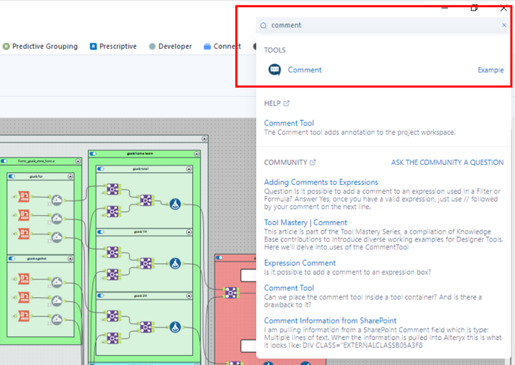This screenshot has width=515, height=365.
Task: Select the third red tool in goals for container
Action: click(x=23, y=234)
